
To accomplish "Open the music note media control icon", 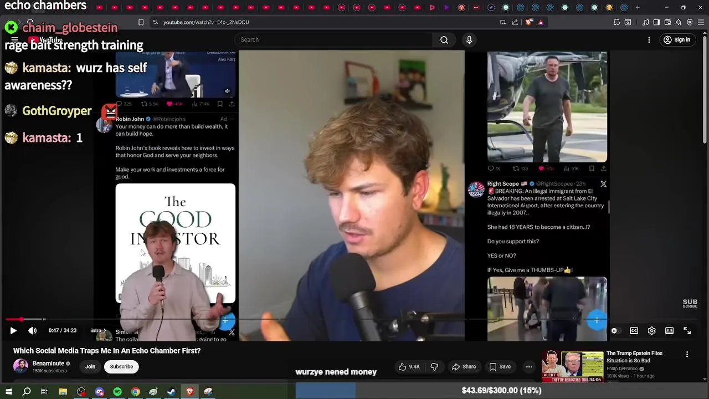I will [646, 22].
